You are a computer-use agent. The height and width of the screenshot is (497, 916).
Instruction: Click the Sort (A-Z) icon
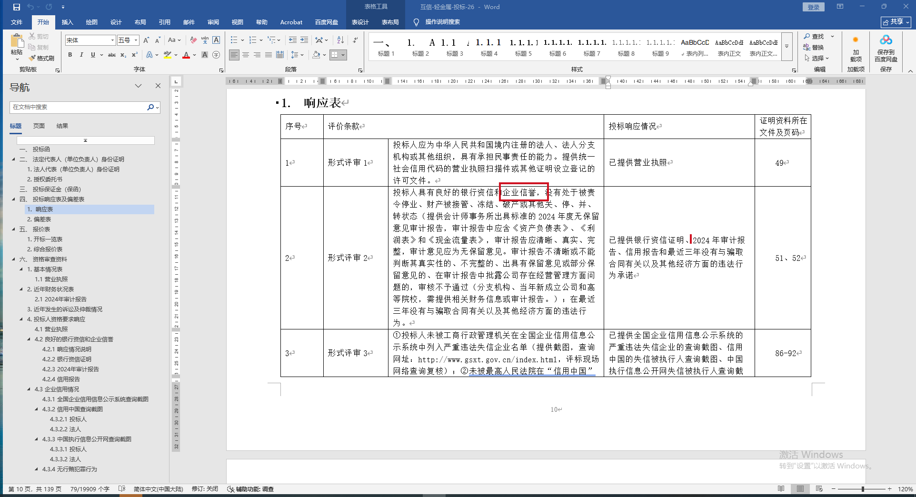(x=340, y=40)
